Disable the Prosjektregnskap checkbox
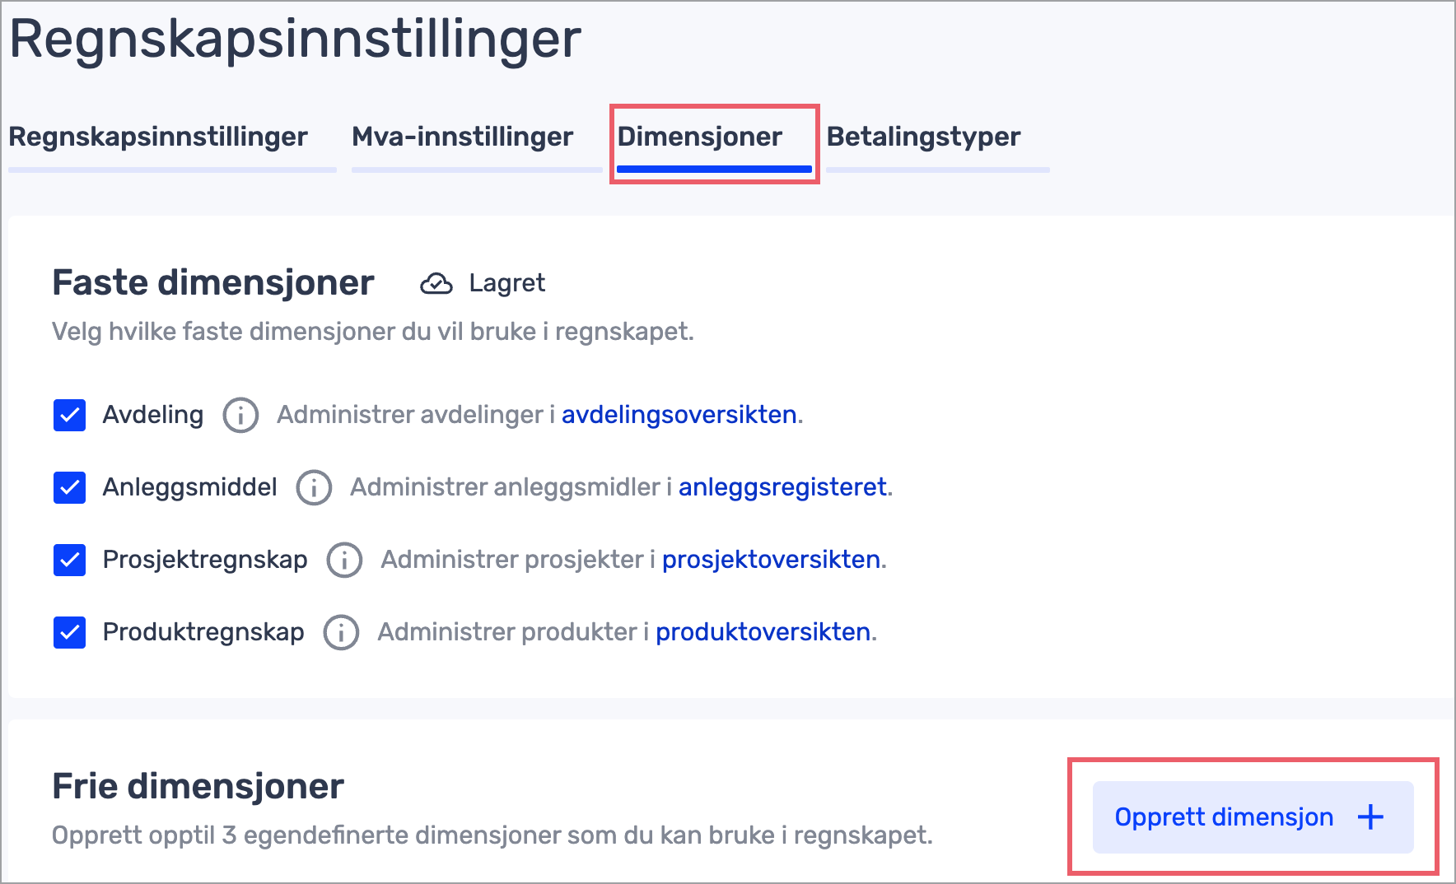The width and height of the screenshot is (1456, 884). (70, 560)
